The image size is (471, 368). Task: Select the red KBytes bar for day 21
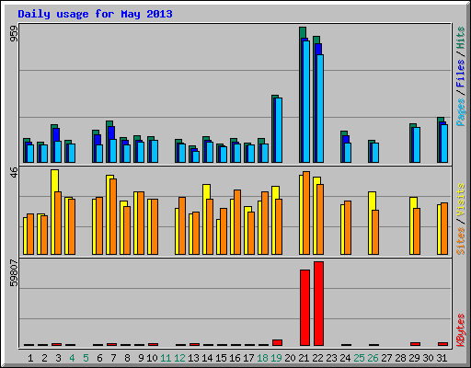(304, 307)
